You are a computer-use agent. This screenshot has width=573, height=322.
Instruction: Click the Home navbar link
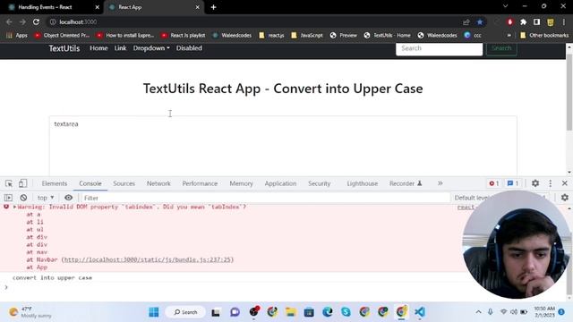(98, 48)
